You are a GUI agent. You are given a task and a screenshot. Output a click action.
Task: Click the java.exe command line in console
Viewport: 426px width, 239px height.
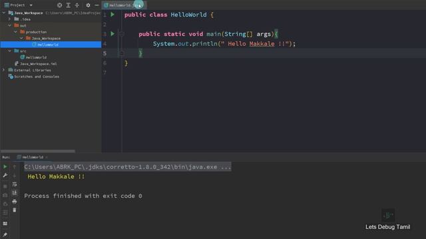[x=127, y=167]
